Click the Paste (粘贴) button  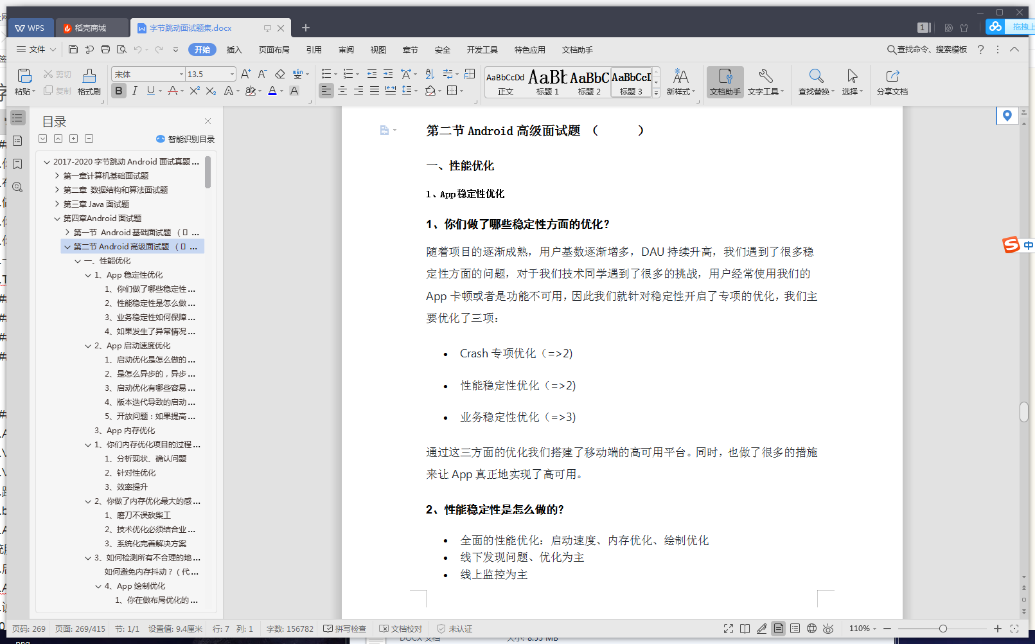coord(24,82)
